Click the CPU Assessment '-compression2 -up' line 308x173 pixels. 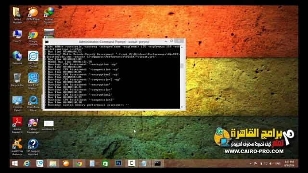82,79
